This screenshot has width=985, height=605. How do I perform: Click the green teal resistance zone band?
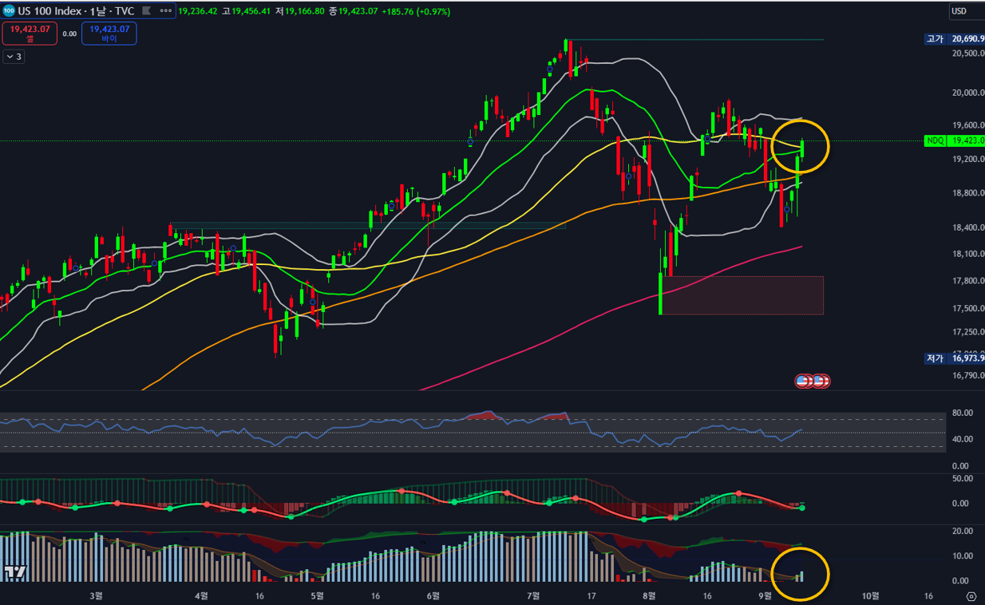point(367,225)
